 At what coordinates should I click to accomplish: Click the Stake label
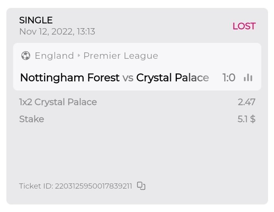[x=31, y=119]
